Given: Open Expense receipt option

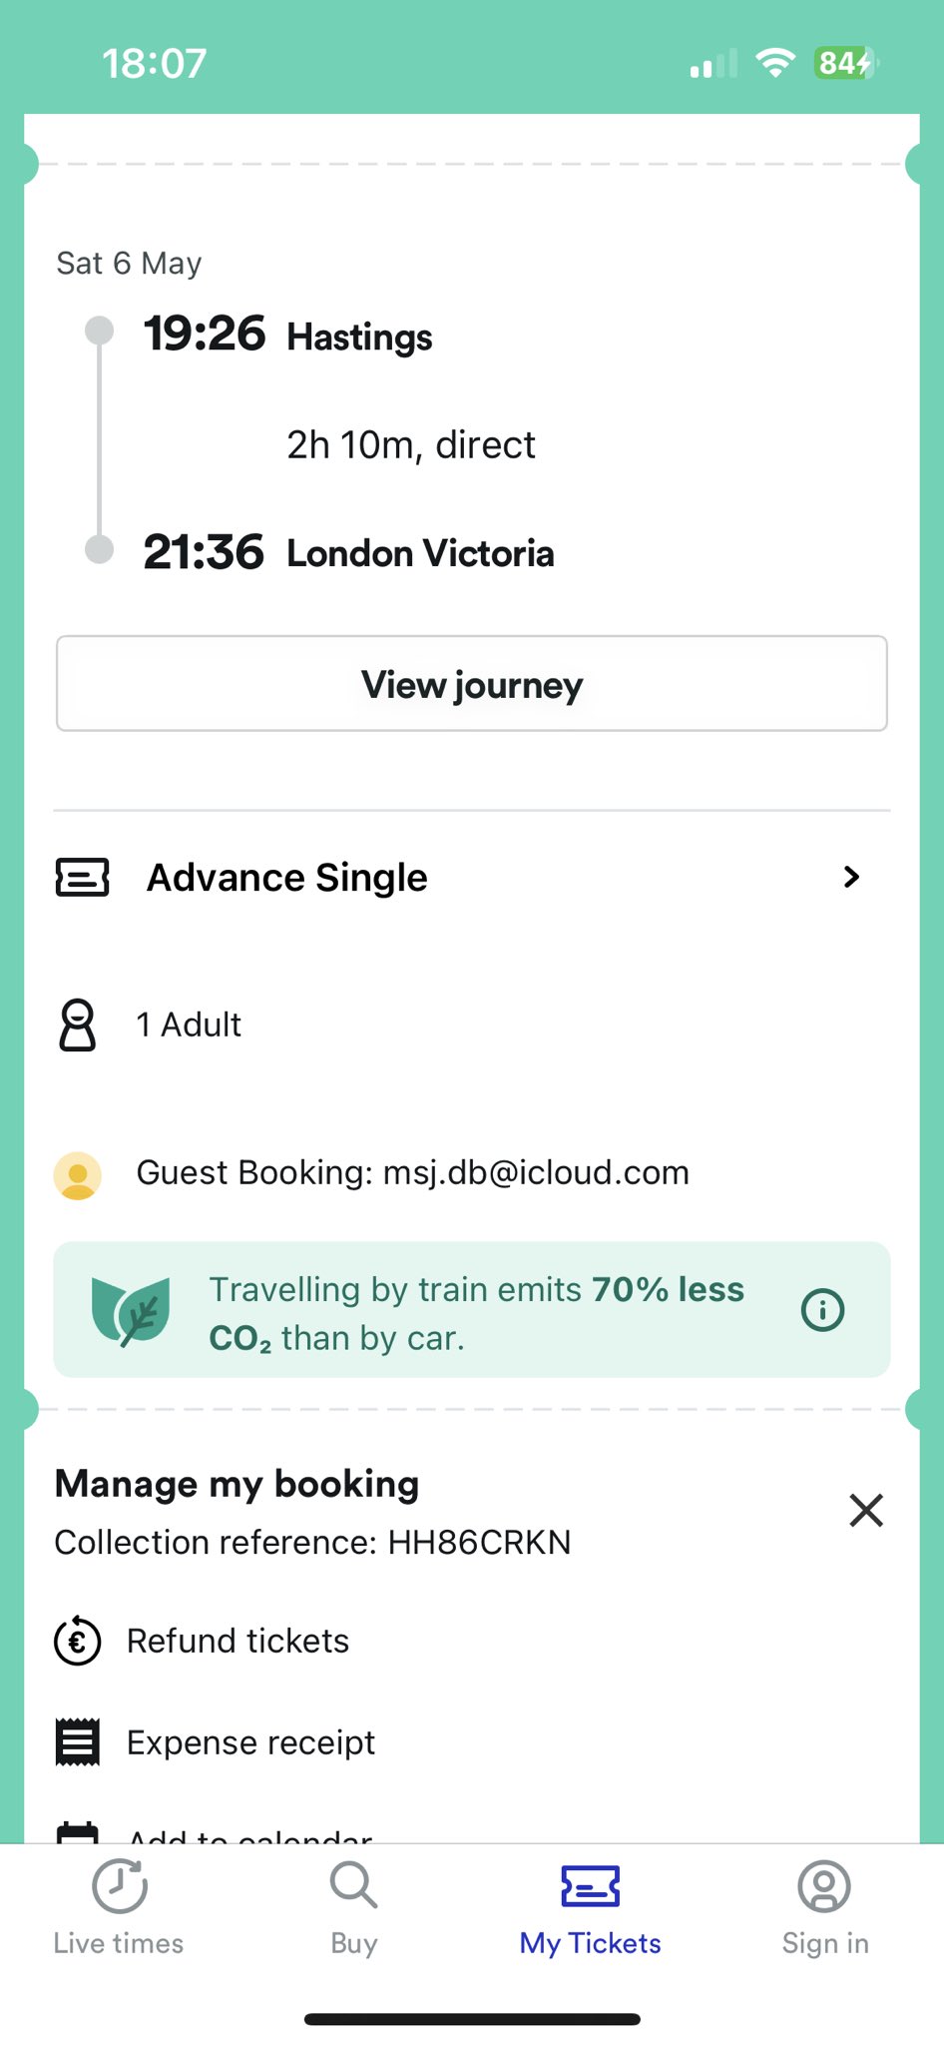Looking at the screenshot, I should coord(250,1742).
